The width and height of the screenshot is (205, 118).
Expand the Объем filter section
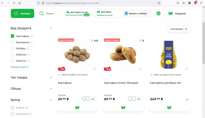coord(31,89)
